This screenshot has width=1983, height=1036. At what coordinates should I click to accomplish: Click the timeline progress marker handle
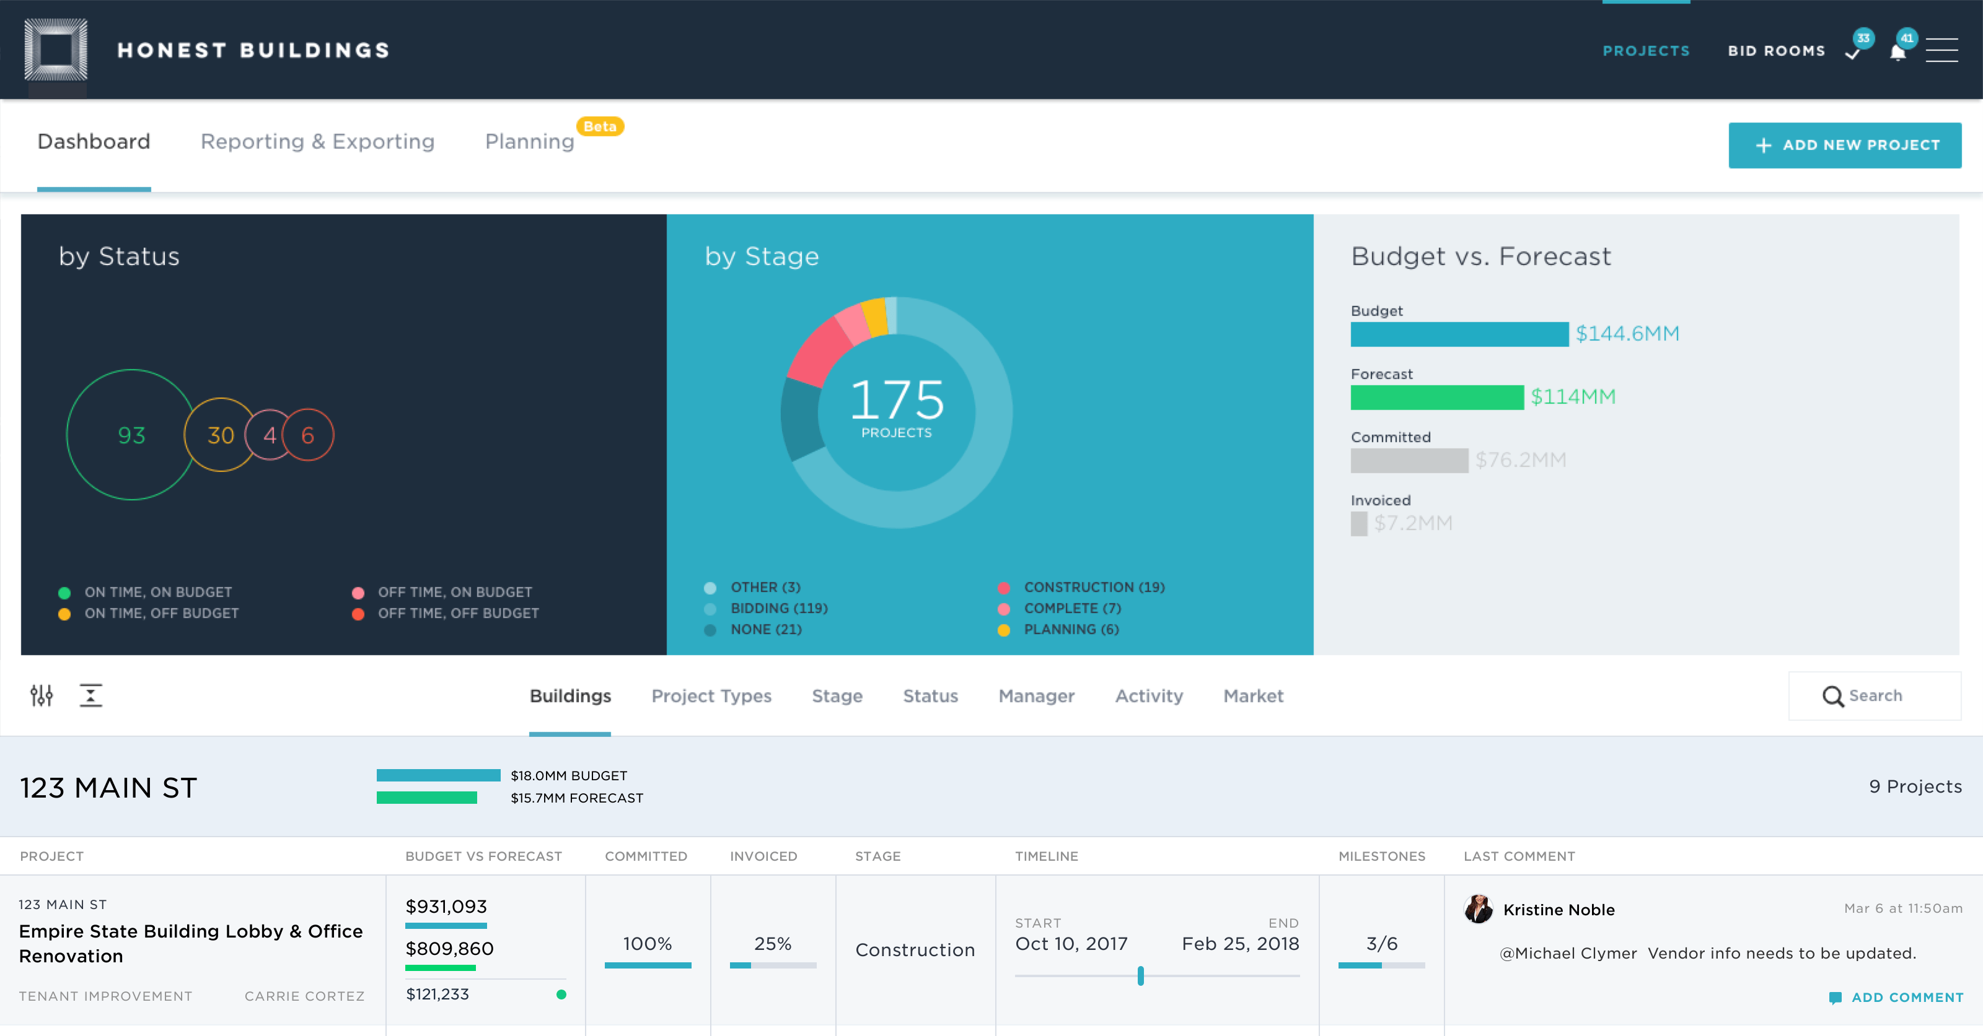click(x=1140, y=975)
